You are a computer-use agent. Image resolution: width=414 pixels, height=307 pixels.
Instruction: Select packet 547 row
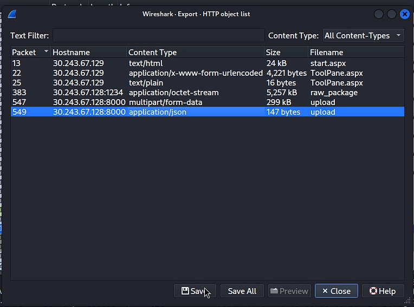click(x=208, y=102)
